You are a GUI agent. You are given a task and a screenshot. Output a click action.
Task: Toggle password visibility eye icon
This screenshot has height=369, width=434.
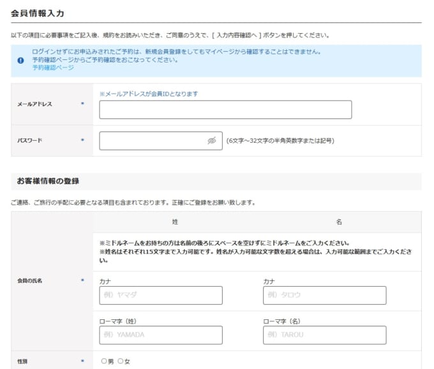click(212, 141)
